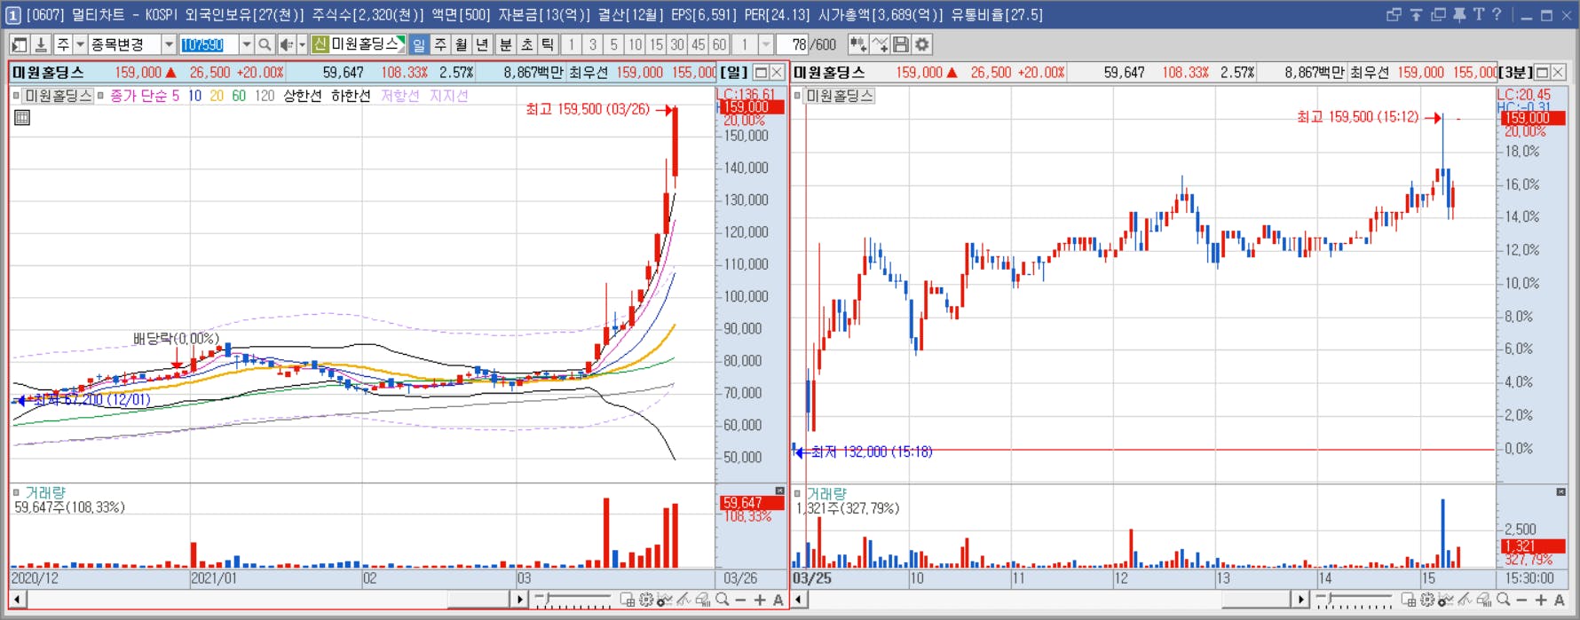The width and height of the screenshot is (1580, 620).
Task: Zoom in with plus icon below daily chart
Action: click(x=760, y=600)
